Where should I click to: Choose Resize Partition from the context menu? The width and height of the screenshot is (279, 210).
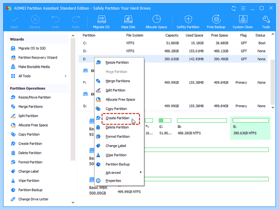click(x=119, y=63)
